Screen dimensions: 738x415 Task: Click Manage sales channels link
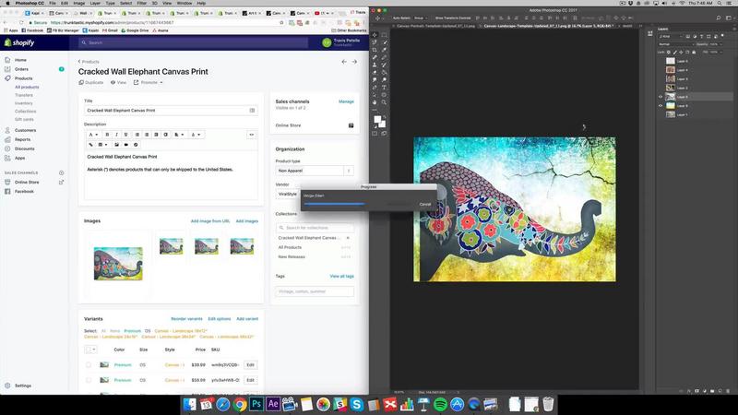coord(346,101)
